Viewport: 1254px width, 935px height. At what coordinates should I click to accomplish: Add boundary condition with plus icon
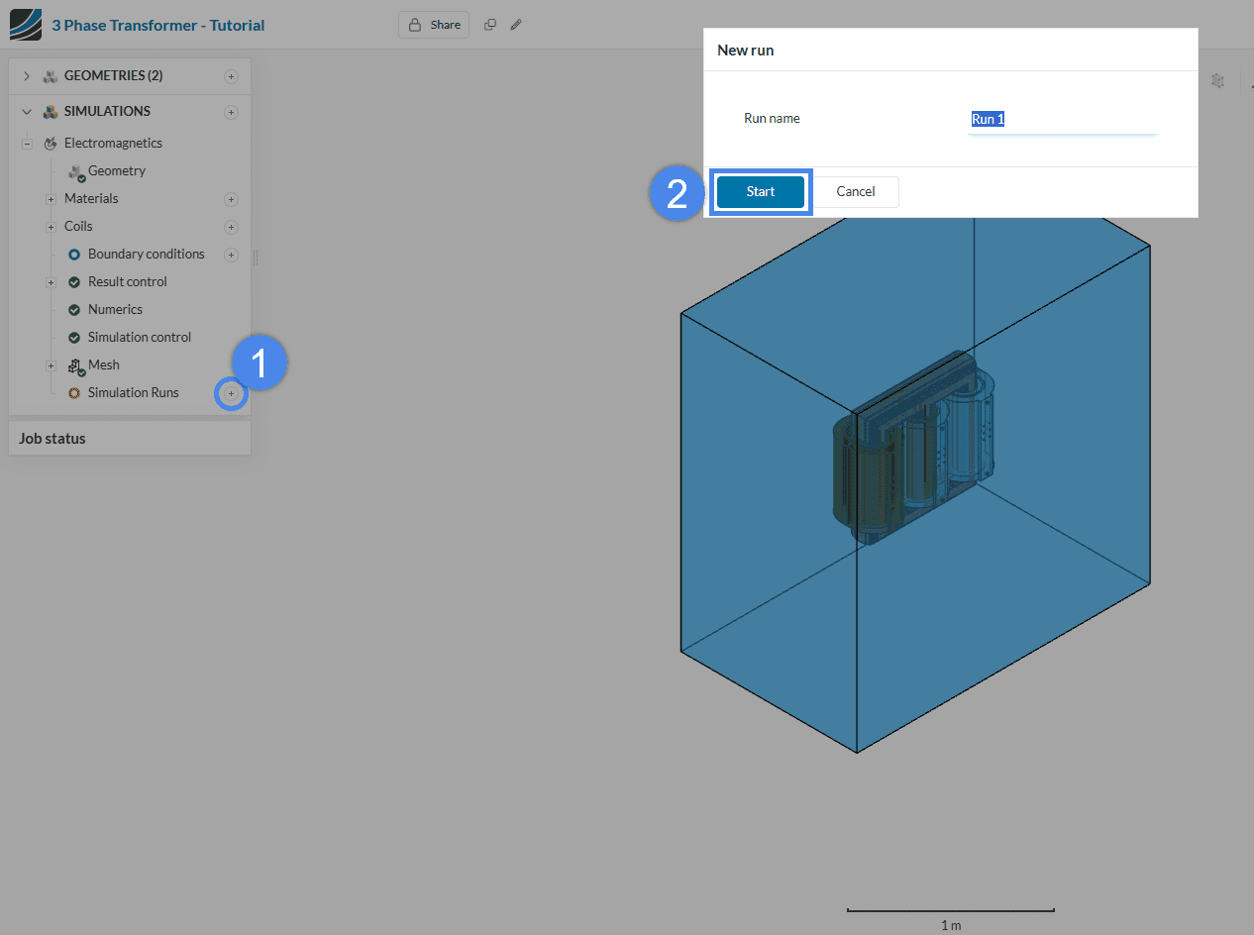231,255
